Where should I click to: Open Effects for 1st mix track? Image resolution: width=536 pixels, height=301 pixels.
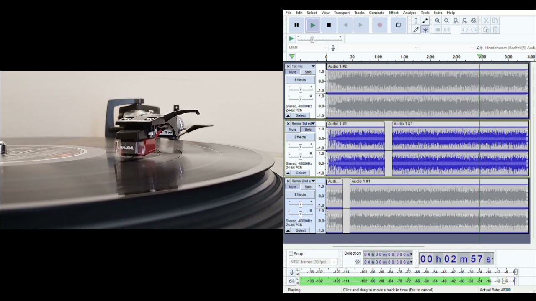point(300,80)
